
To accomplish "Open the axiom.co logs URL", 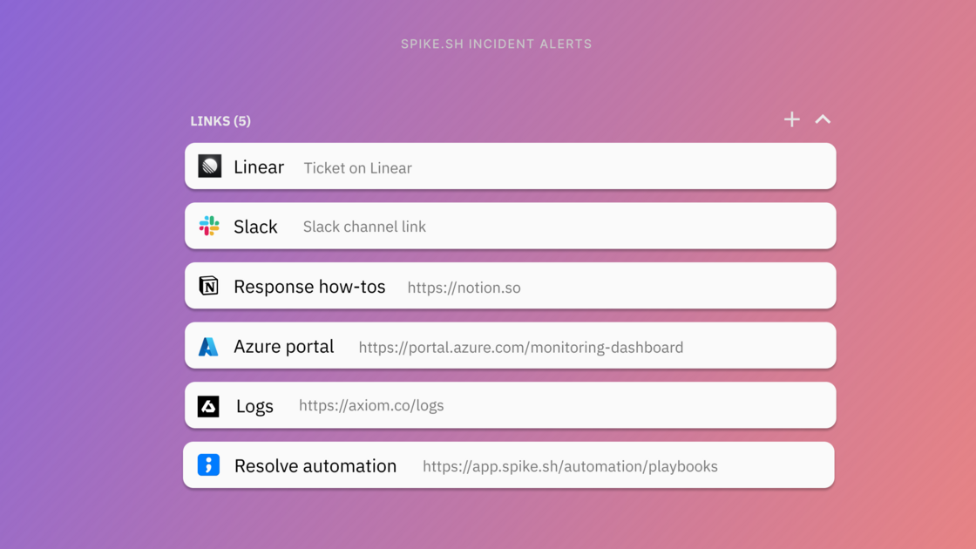I will click(x=370, y=405).
